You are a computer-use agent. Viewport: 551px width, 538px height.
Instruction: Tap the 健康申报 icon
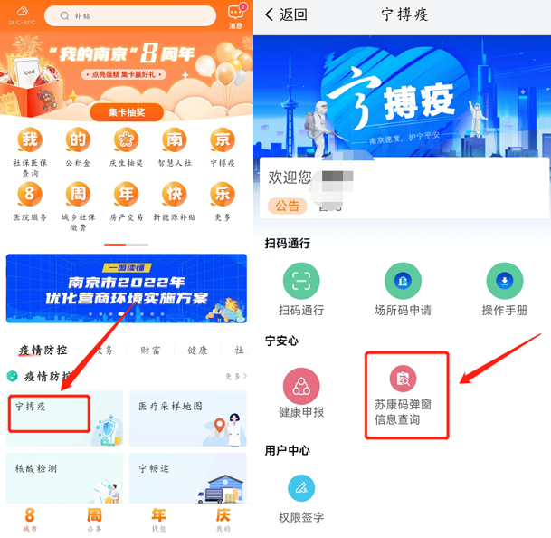[301, 386]
